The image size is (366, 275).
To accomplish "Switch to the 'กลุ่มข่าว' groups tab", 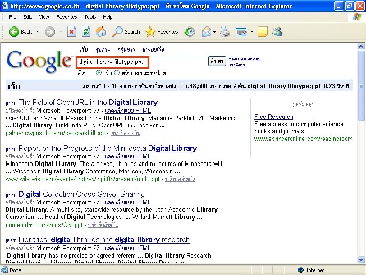I will (x=126, y=50).
